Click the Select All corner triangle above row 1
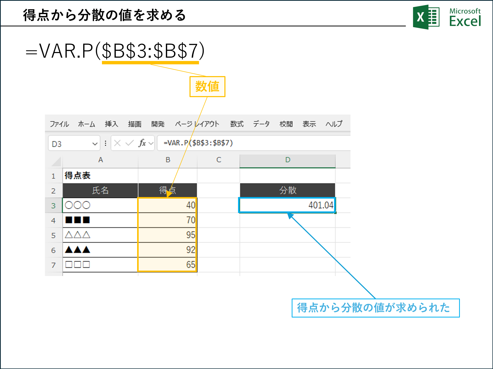This screenshot has width=493, height=369. tap(55, 160)
